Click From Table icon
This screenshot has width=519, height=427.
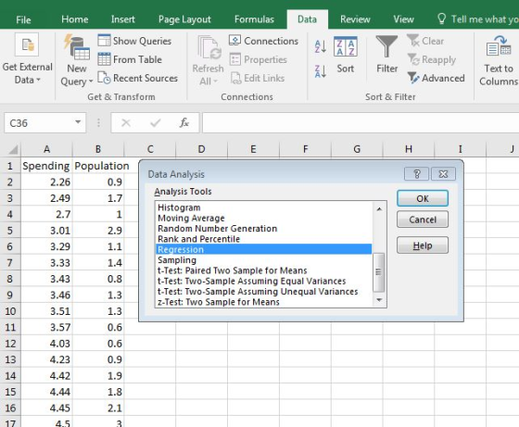tap(104, 59)
